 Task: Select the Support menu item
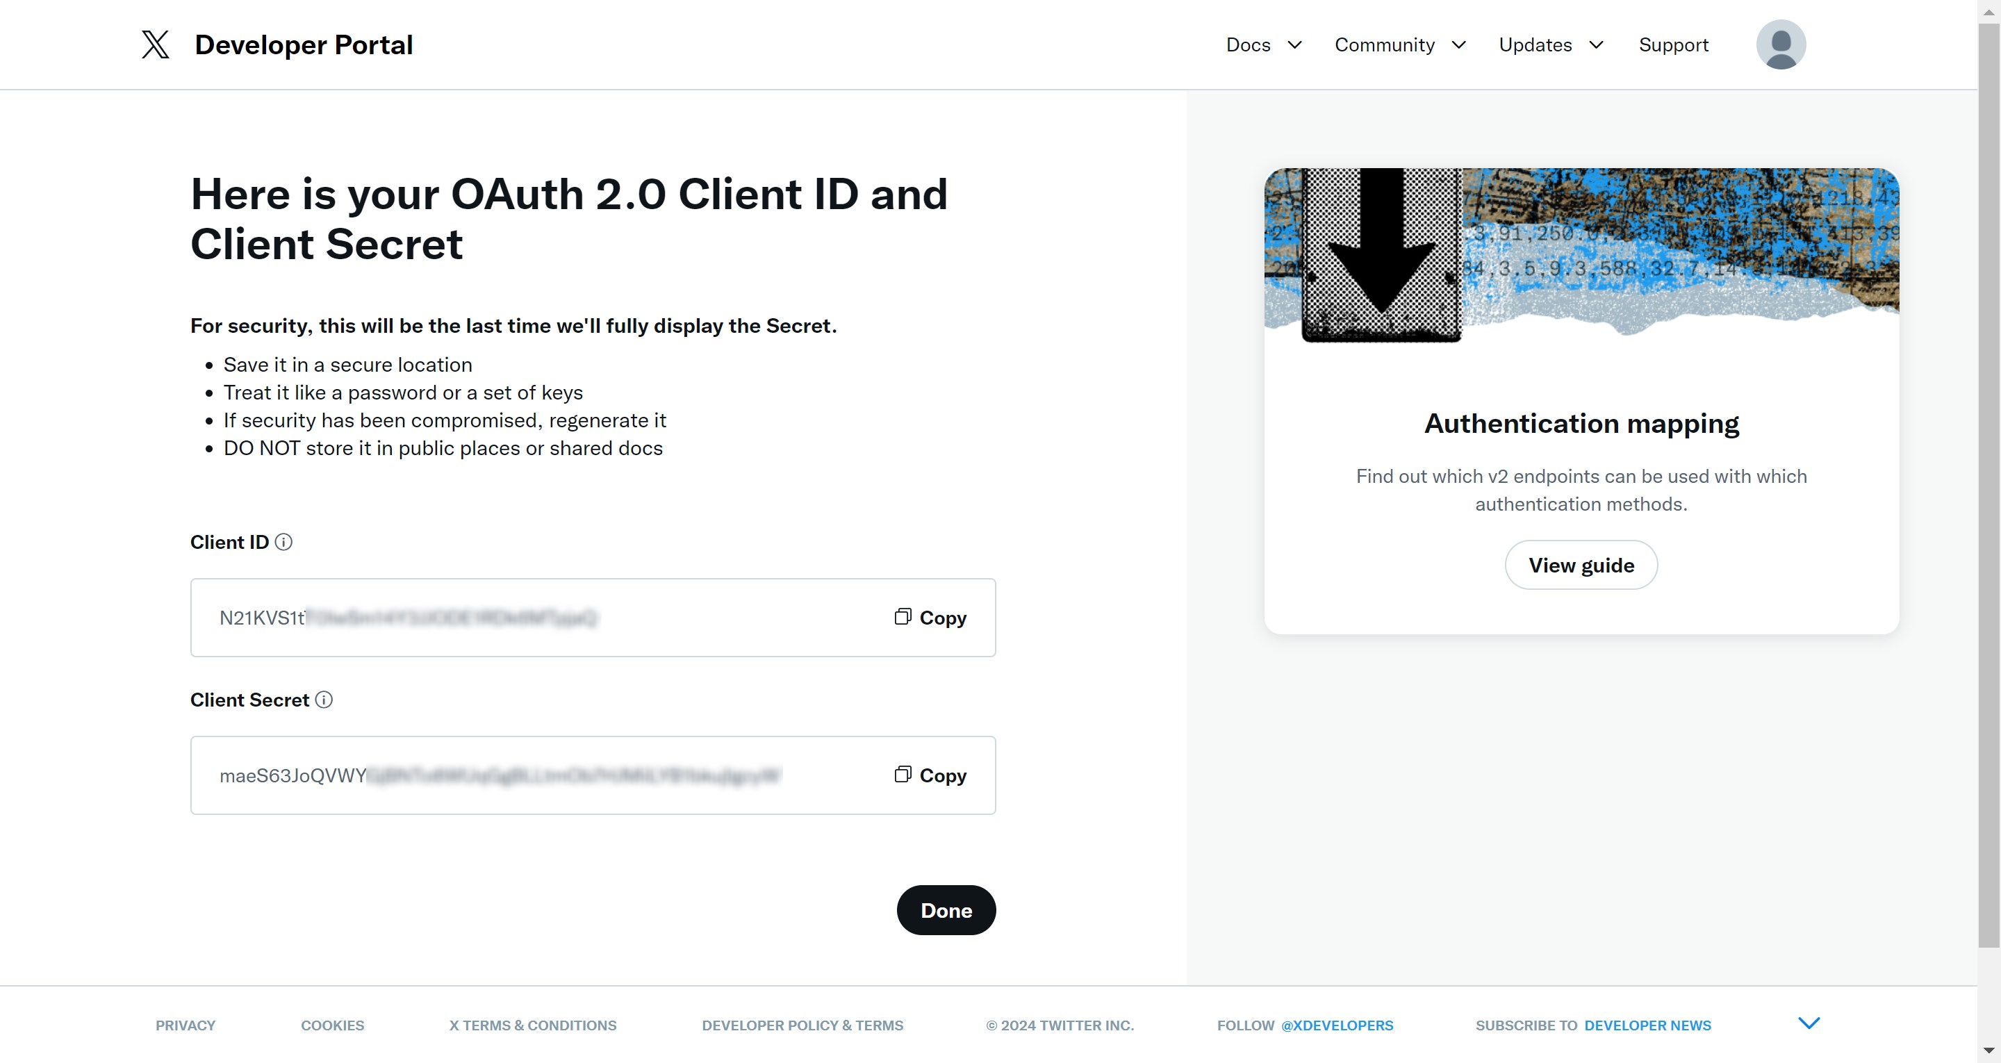click(x=1673, y=44)
